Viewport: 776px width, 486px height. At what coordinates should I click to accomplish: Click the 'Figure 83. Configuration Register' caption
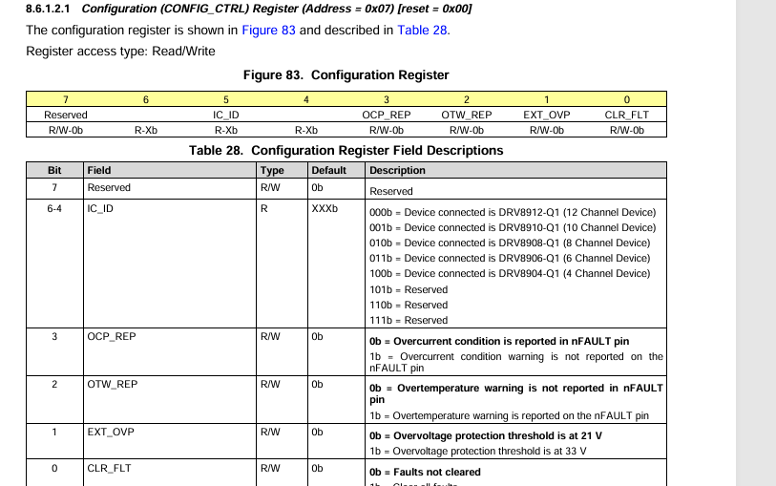click(346, 75)
